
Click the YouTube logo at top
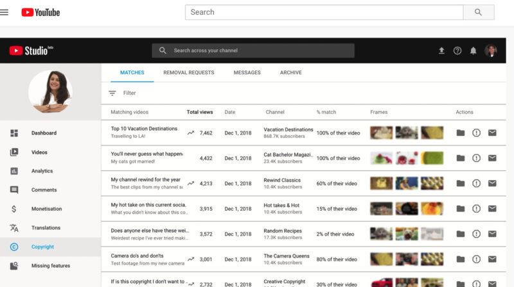pos(40,12)
